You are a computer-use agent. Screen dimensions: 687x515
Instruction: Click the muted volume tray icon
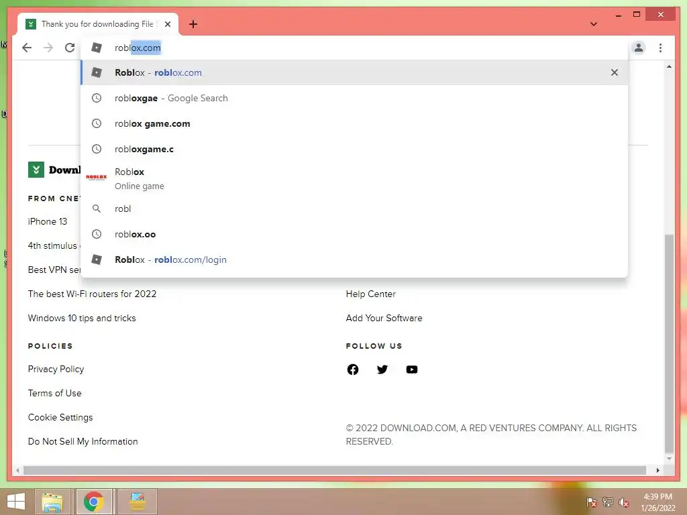click(624, 502)
